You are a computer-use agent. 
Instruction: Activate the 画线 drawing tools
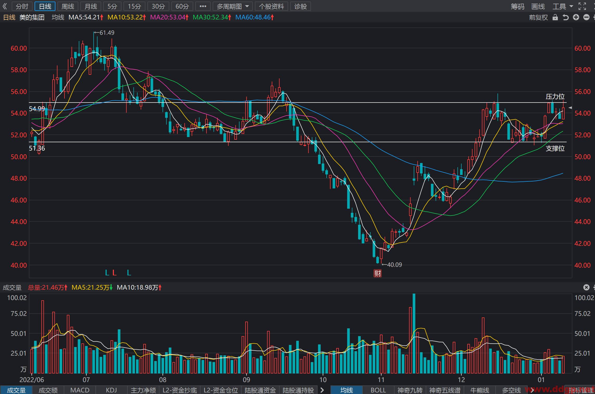[538, 6]
